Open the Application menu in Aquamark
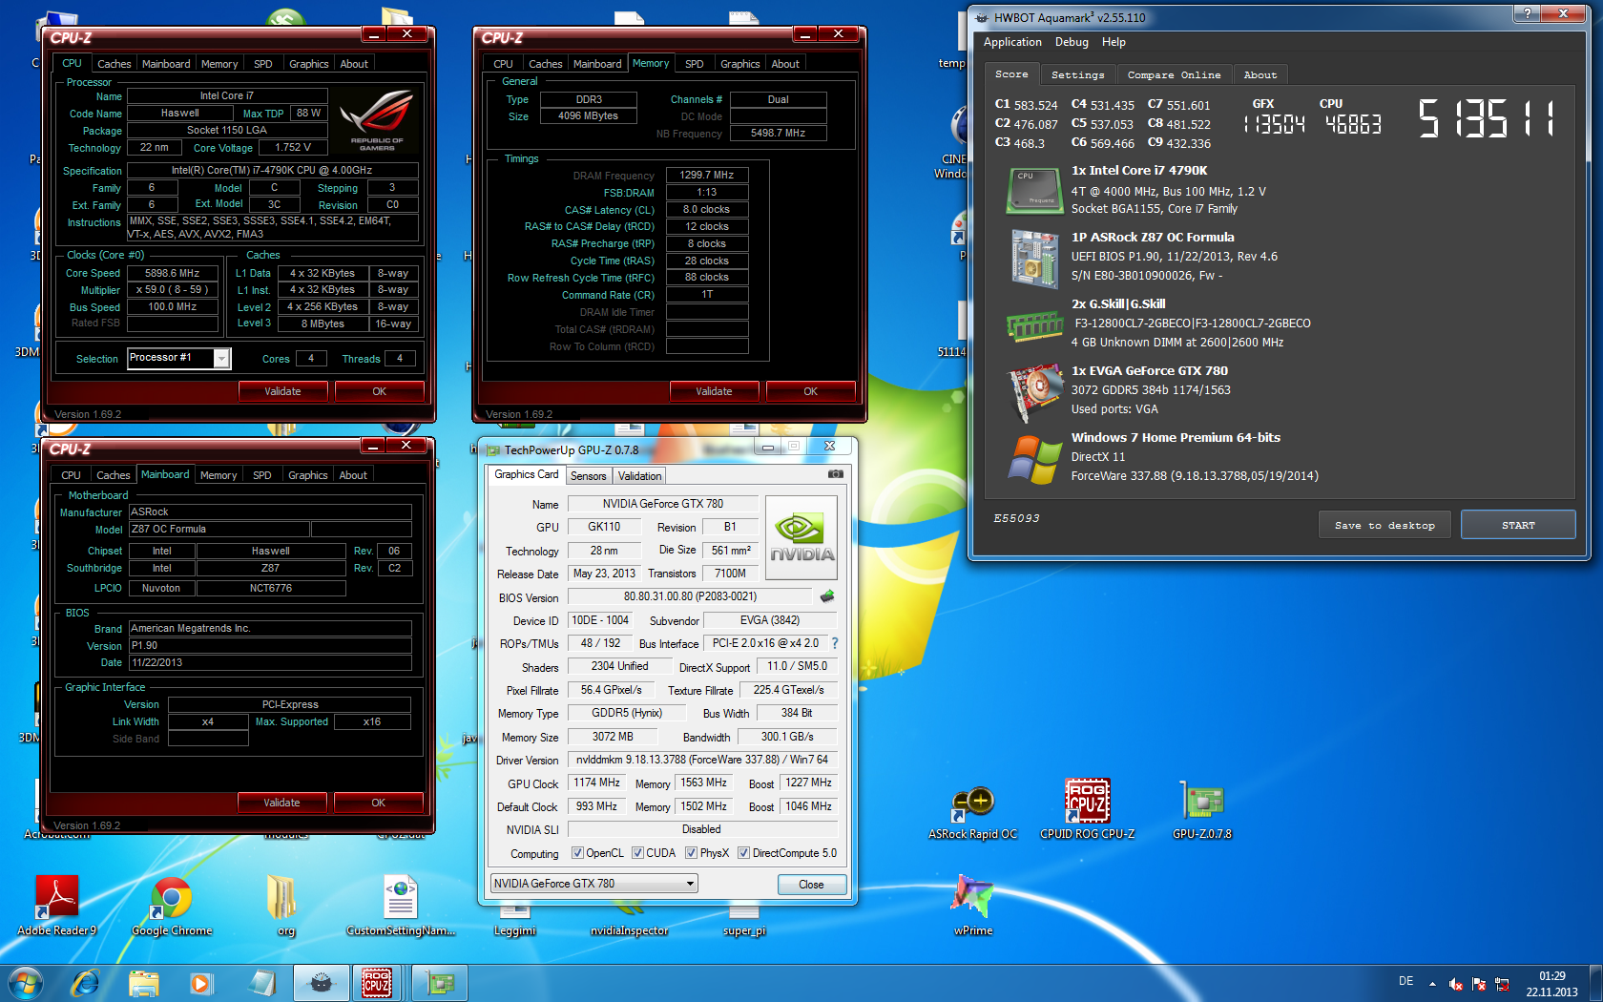 click(x=1012, y=42)
